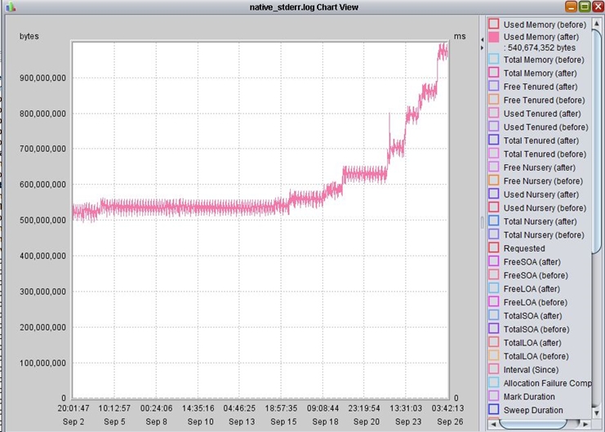The image size is (605, 432).
Task: Expand legend panel with right divider arrow
Action: (482, 48)
